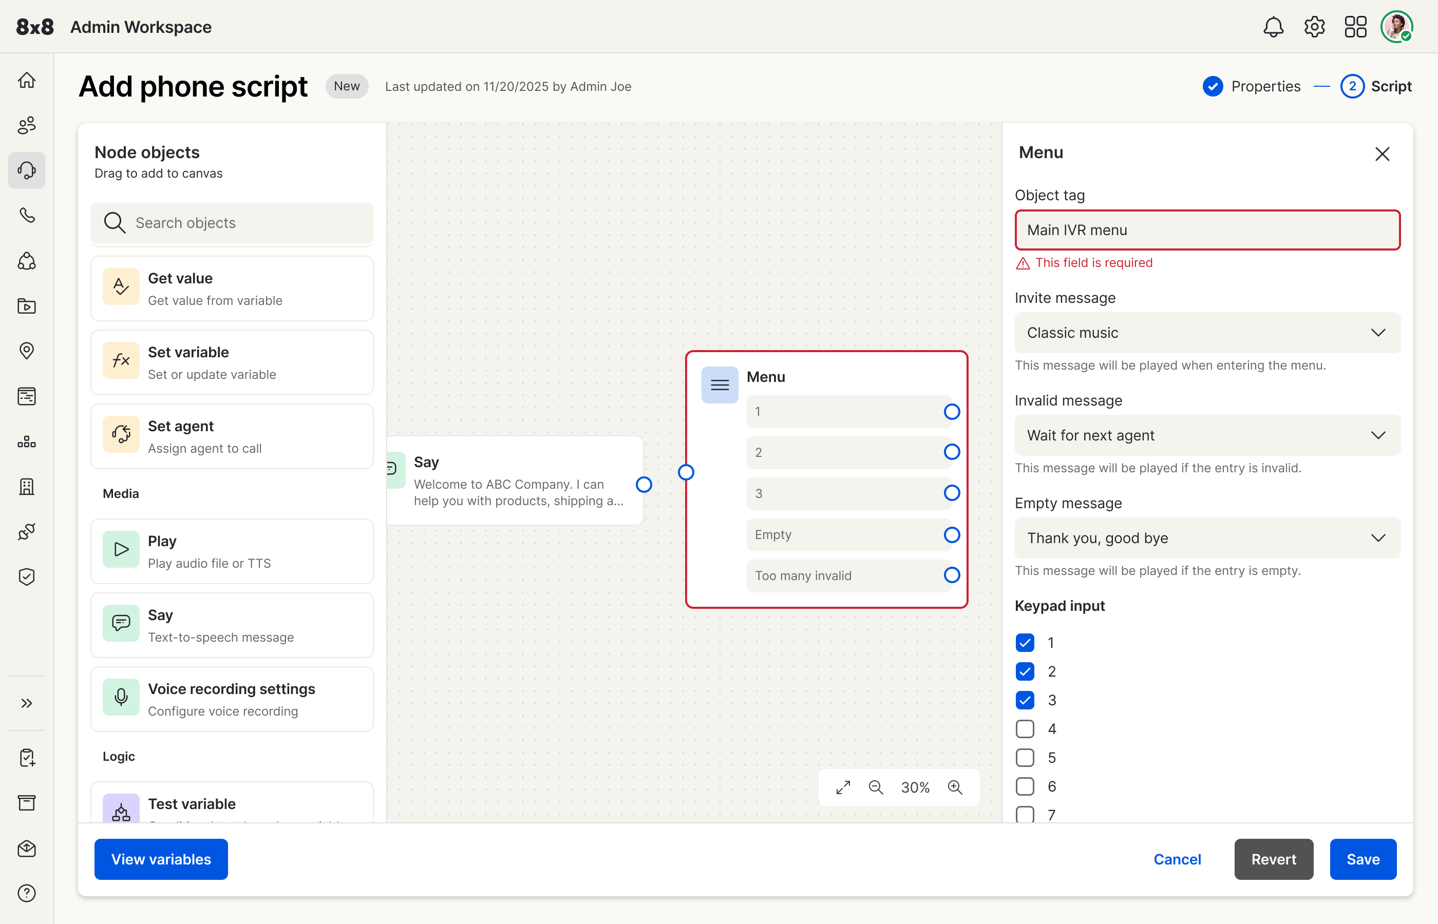Click the View variables button
1438x924 pixels.
(x=161, y=859)
